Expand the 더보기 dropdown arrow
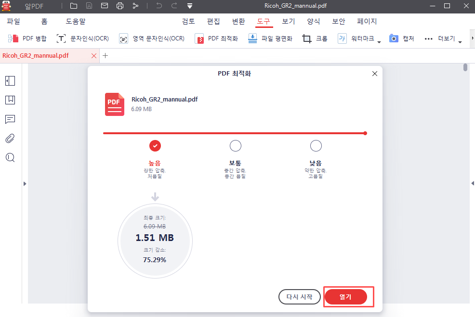This screenshot has width=475, height=317. coord(460,42)
